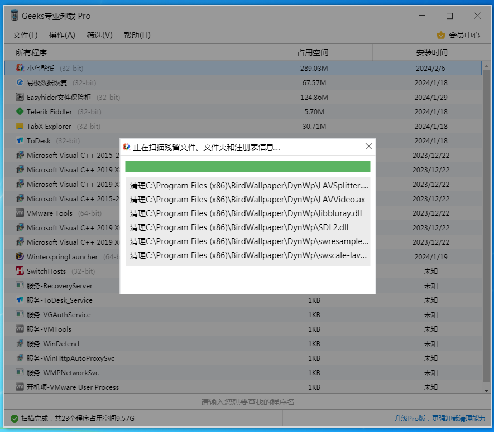Viewport: 494px width, 432px height.
Task: Click the scanning dialog's title icon
Action: (x=127, y=147)
